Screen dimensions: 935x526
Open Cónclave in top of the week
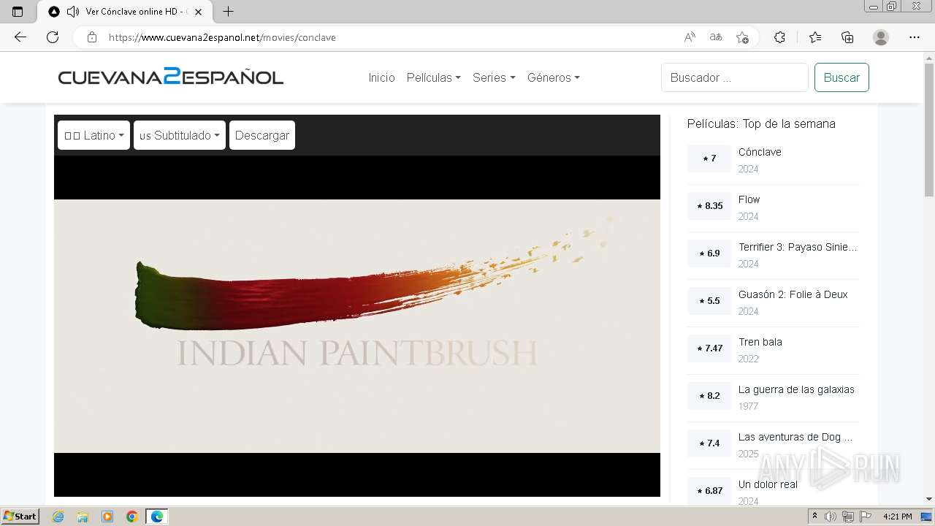760,152
